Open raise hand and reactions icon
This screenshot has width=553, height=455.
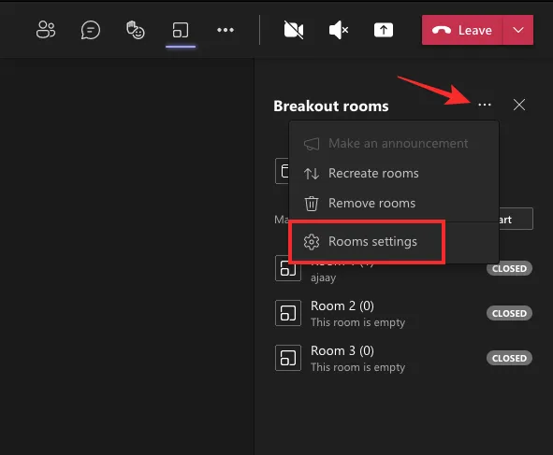coord(136,30)
